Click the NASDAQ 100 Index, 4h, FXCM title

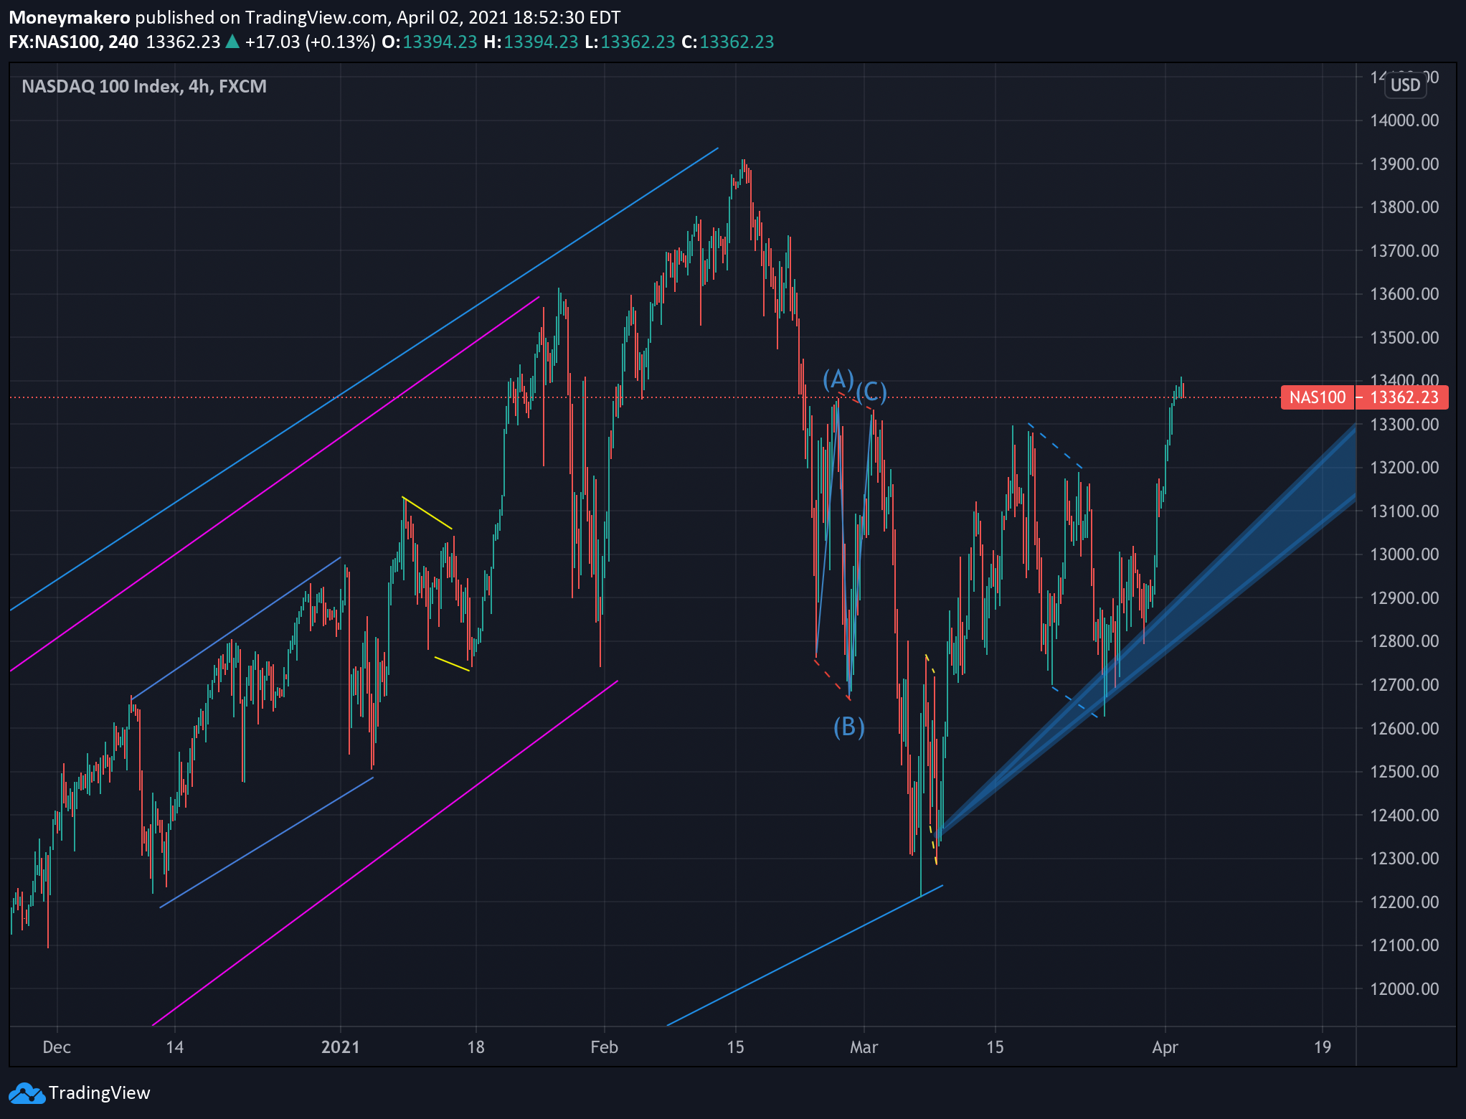[144, 86]
